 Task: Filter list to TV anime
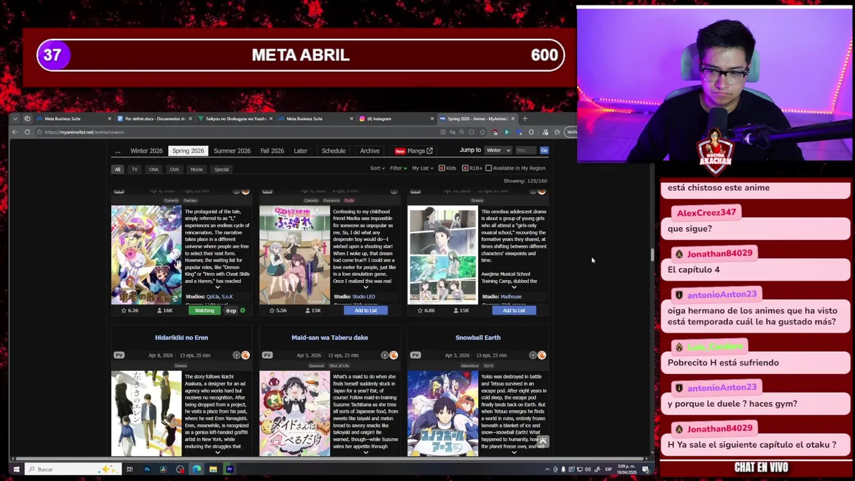coord(134,169)
